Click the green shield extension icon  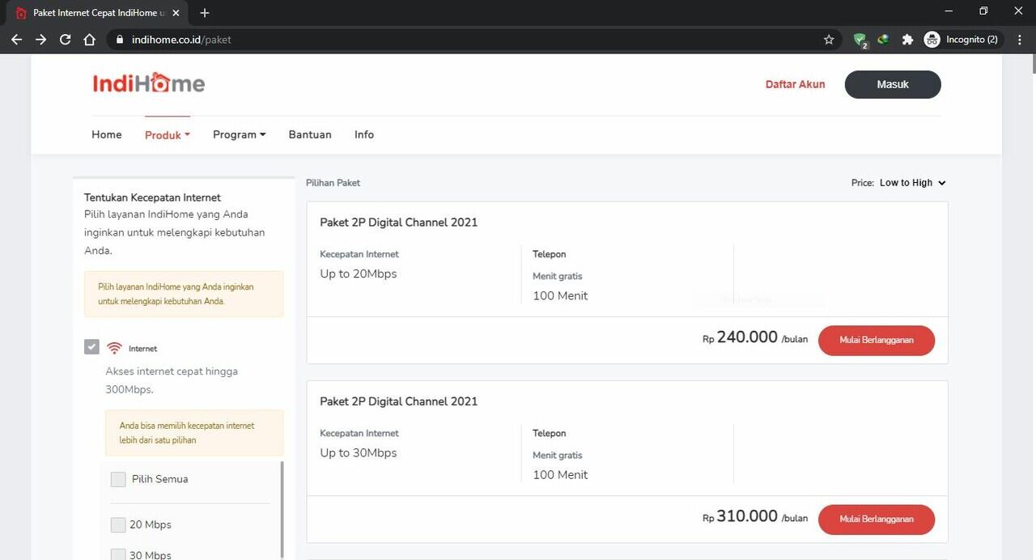(x=860, y=39)
